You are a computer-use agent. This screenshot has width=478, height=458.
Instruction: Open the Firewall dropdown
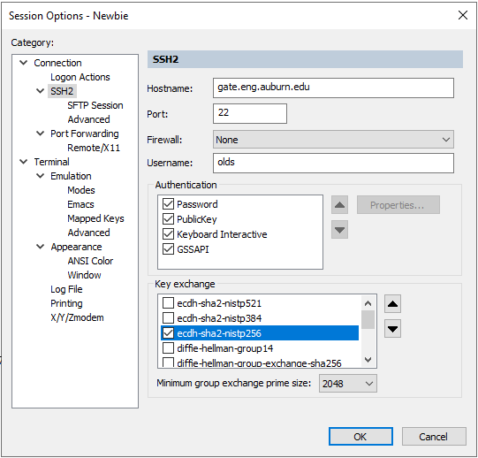tap(333, 140)
